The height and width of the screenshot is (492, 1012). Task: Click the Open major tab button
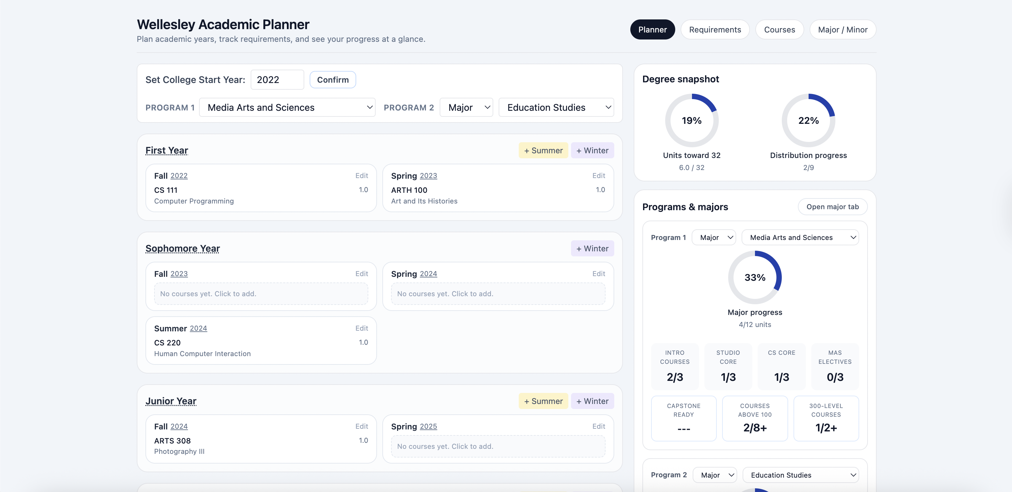[x=832, y=207]
